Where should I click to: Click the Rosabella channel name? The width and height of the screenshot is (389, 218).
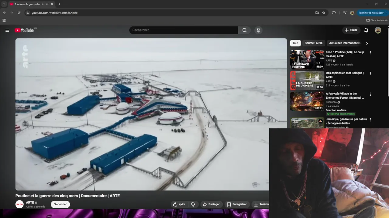pos(331,102)
